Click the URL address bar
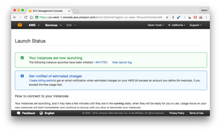Screen dimensions: 221x132 click(102, 17)
